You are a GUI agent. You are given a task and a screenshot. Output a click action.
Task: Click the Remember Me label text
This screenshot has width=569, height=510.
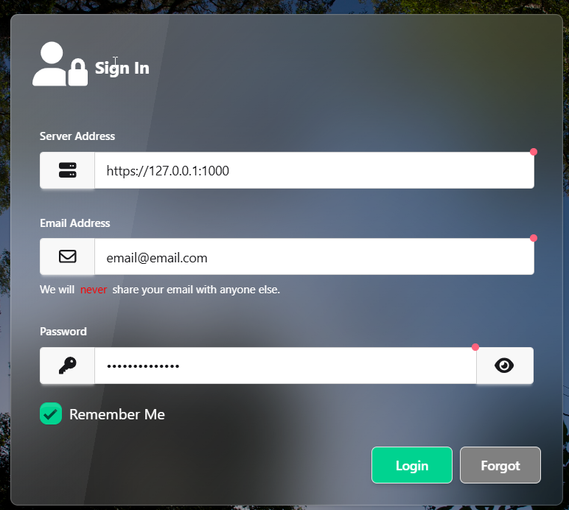(117, 414)
